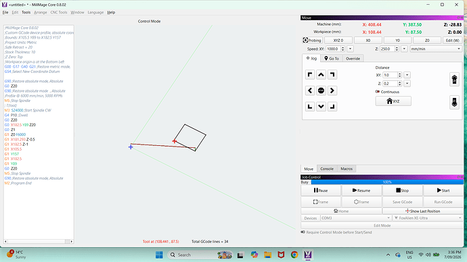Image resolution: width=467 pixels, height=262 pixels.
Task: Raise Z axis with up arrow button
Action: pyautogui.click(x=454, y=80)
